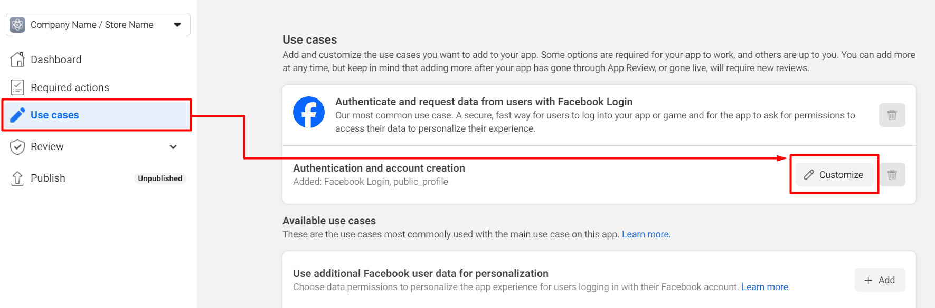The width and height of the screenshot is (935, 308).
Task: Expand the Review section chevron
Action: pos(173,147)
